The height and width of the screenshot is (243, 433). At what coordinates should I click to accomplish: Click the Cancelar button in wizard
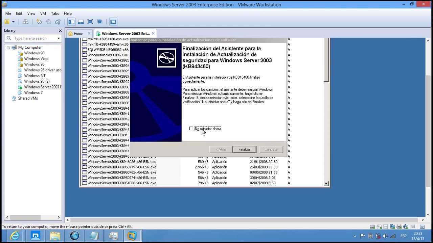(271, 150)
